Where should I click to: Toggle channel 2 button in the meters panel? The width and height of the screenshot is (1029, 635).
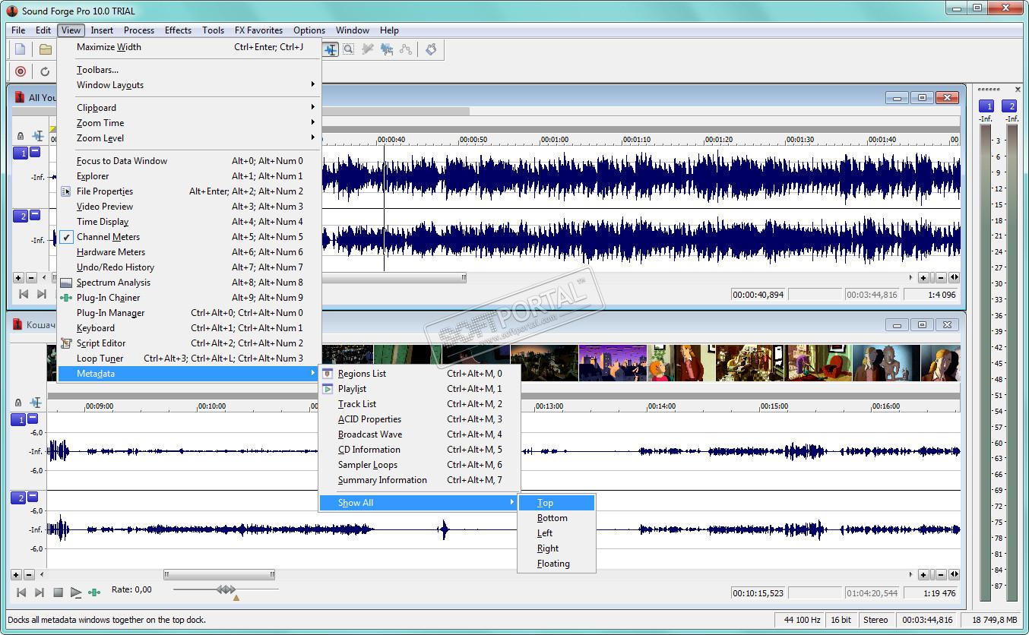click(1010, 106)
